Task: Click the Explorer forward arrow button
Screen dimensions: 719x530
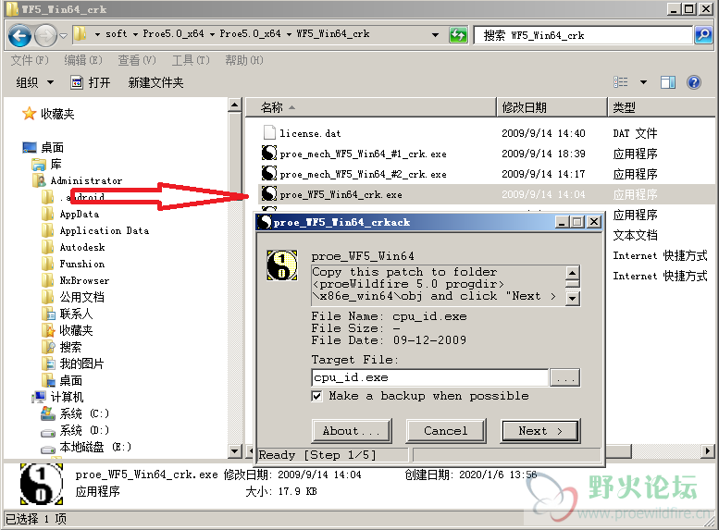Action: pos(45,35)
